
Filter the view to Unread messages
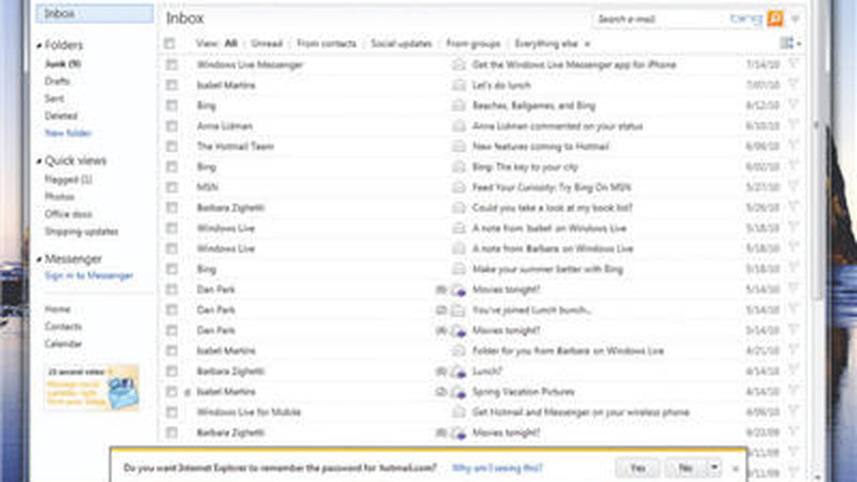(x=267, y=43)
